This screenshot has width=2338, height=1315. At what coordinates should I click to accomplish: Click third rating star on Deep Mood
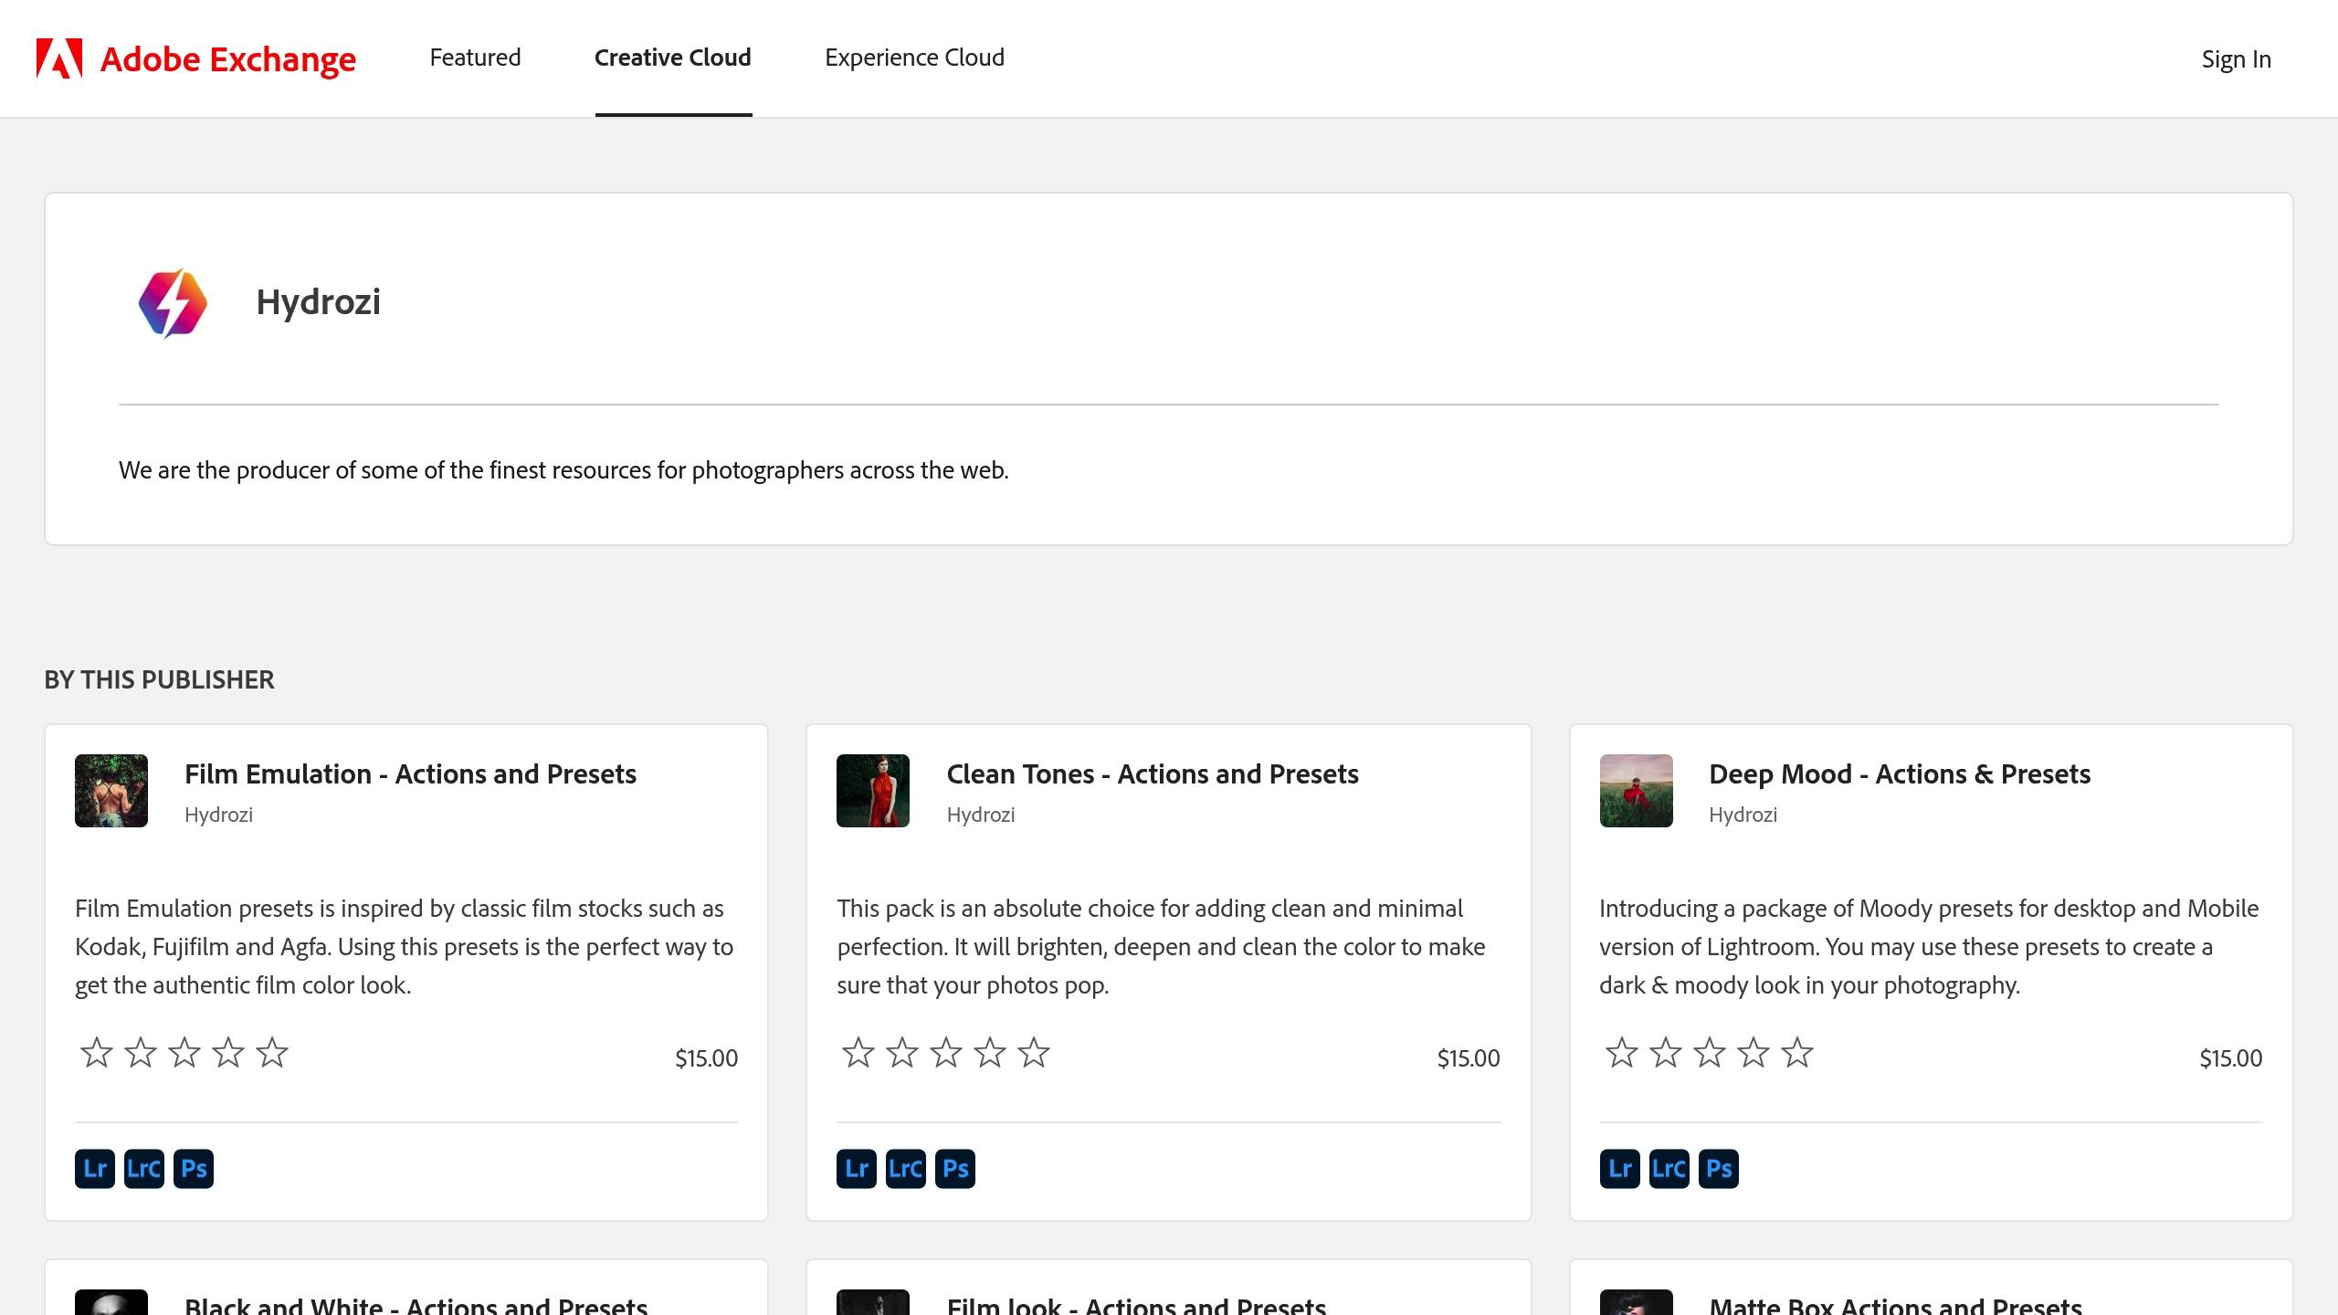point(1710,1053)
